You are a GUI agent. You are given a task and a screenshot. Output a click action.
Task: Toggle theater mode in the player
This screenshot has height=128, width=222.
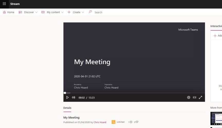194,97
